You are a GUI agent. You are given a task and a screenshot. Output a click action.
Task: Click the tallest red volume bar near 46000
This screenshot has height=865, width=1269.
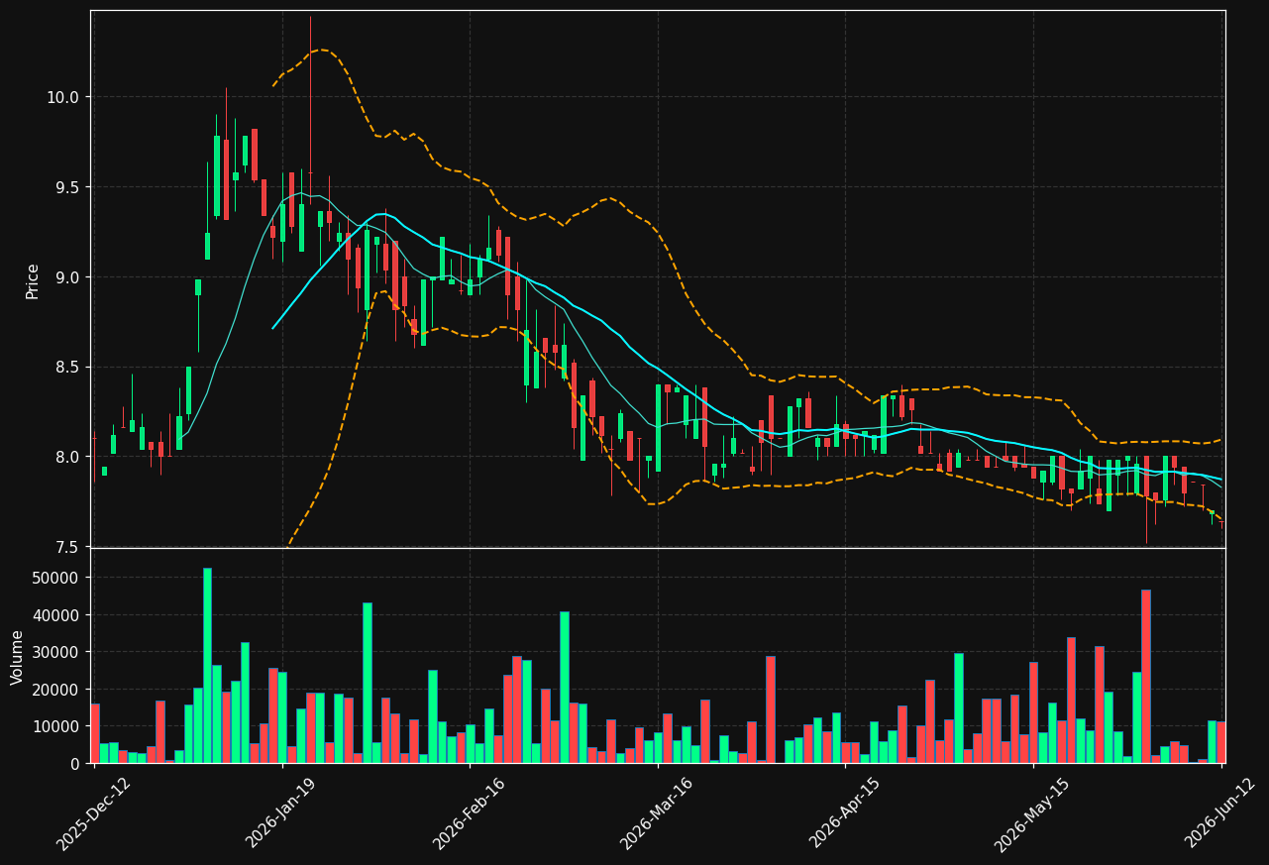pyautogui.click(x=1146, y=677)
